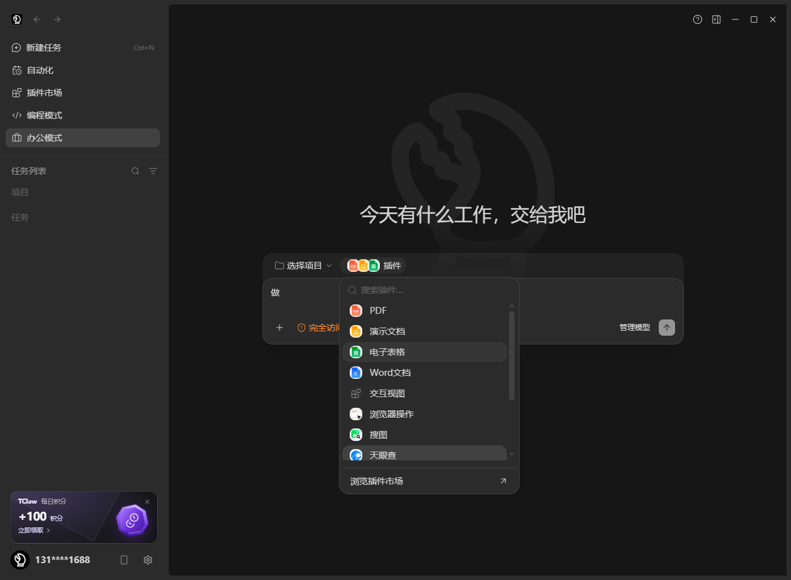Go forward with the right arrow
Image resolution: width=791 pixels, height=580 pixels.
coord(57,19)
